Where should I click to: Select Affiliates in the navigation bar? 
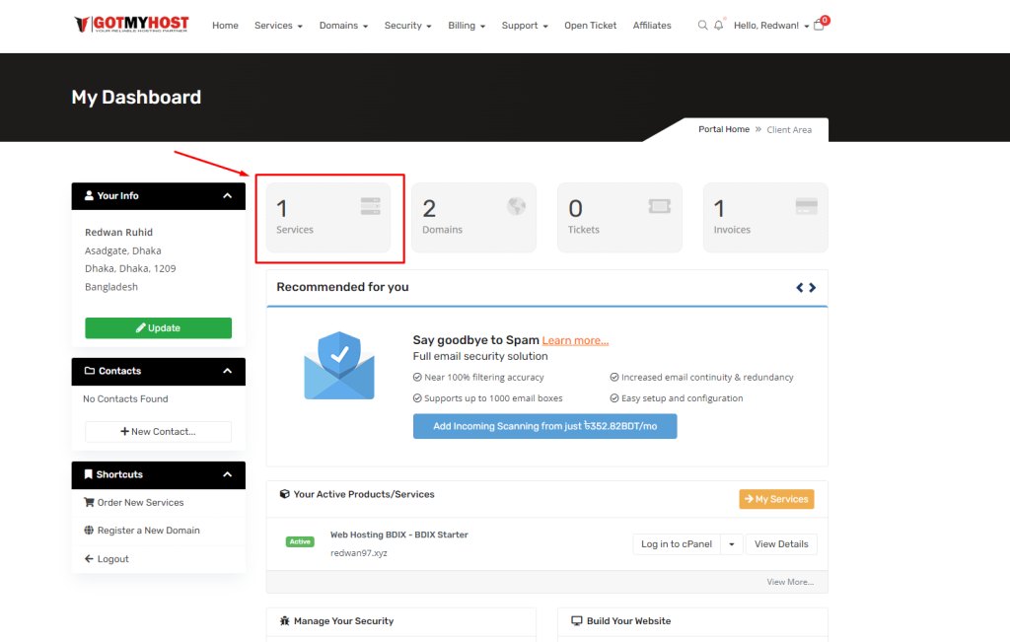tap(651, 26)
